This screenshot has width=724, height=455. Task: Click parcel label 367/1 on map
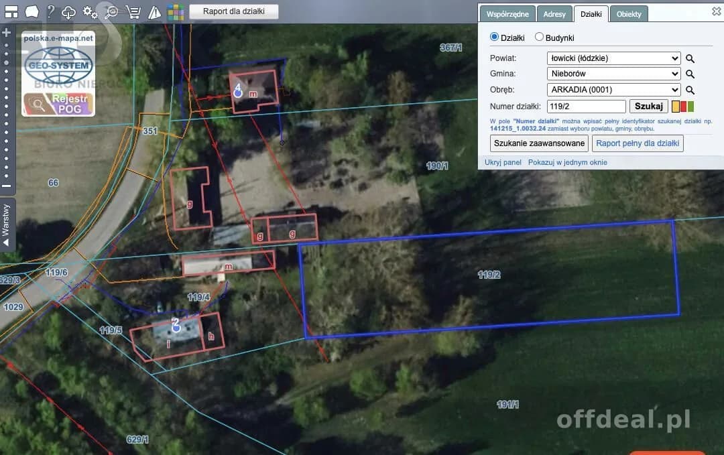(450, 48)
